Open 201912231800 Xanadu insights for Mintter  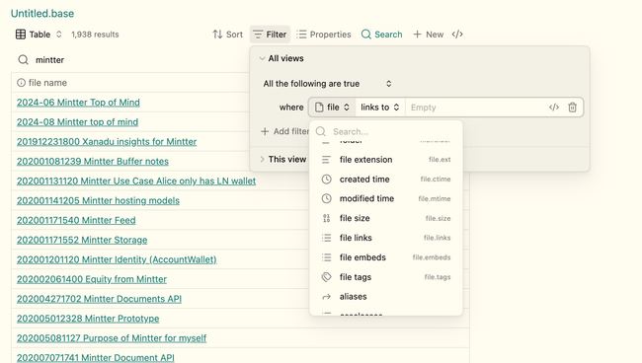[x=107, y=141]
